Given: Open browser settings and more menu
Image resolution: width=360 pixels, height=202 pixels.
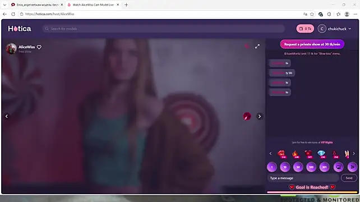Looking at the screenshot, I should coord(355,14).
